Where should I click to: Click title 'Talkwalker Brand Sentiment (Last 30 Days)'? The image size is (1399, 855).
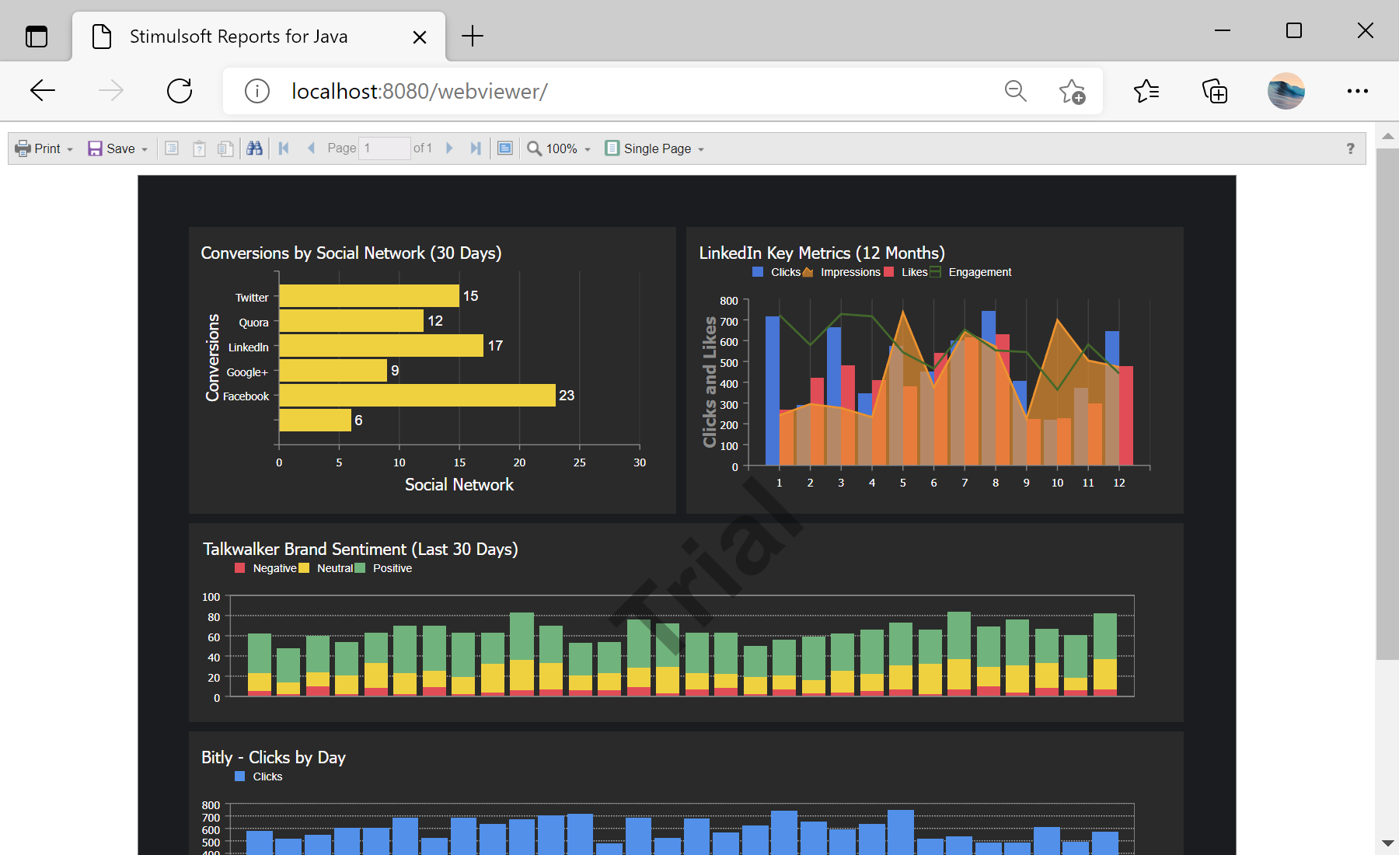[361, 549]
